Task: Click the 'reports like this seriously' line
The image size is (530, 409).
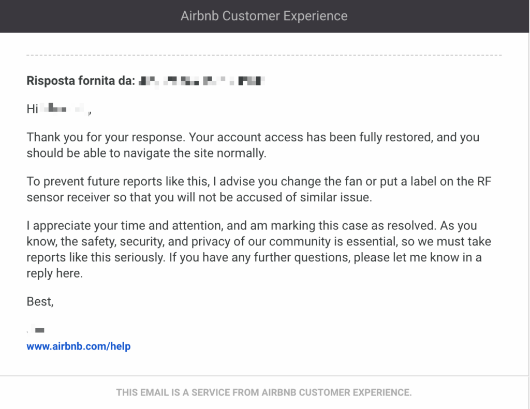Action: (254, 257)
